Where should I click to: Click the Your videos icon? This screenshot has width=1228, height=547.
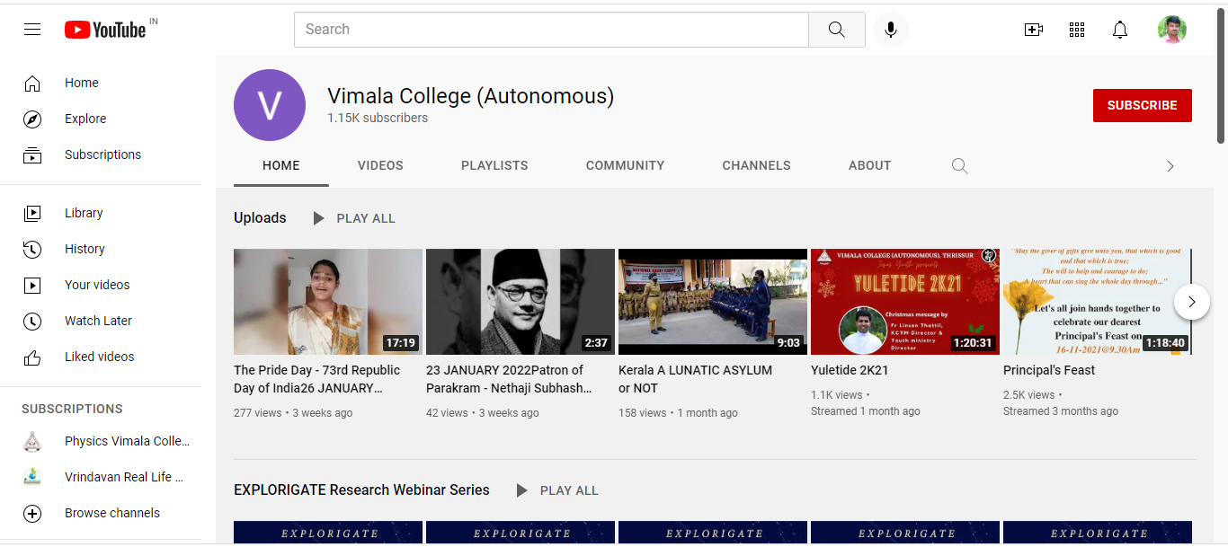coord(32,286)
